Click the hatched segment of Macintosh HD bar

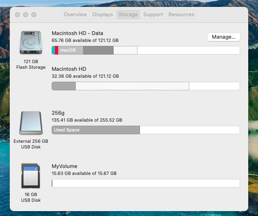[x=132, y=86]
